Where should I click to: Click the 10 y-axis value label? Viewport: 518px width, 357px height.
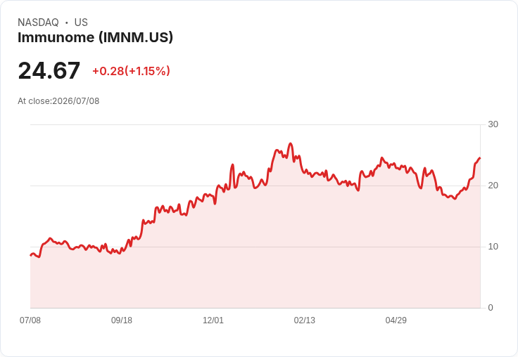(493, 247)
